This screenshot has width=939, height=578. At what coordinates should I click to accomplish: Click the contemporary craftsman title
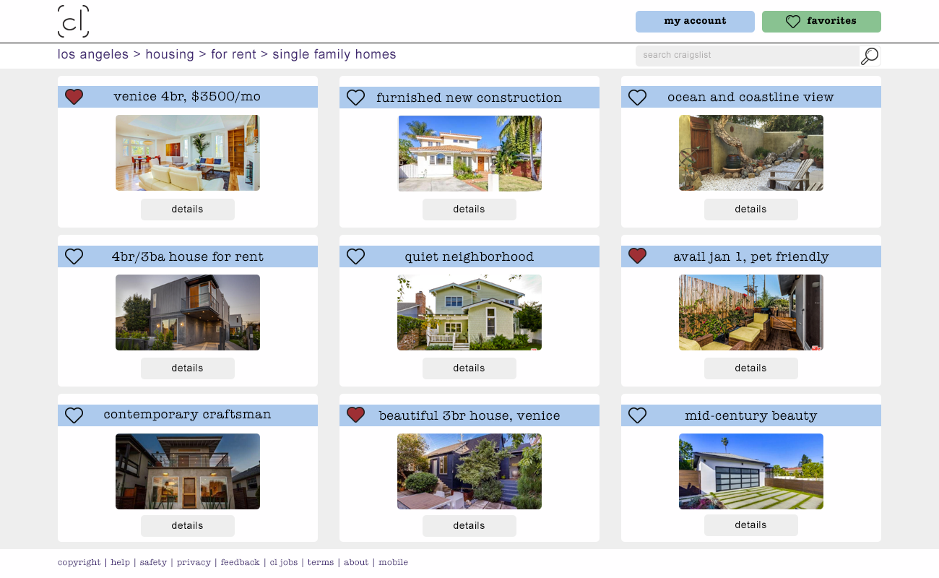tap(188, 415)
